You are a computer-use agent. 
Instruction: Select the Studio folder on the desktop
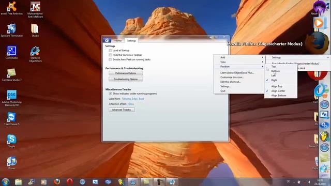(35, 30)
